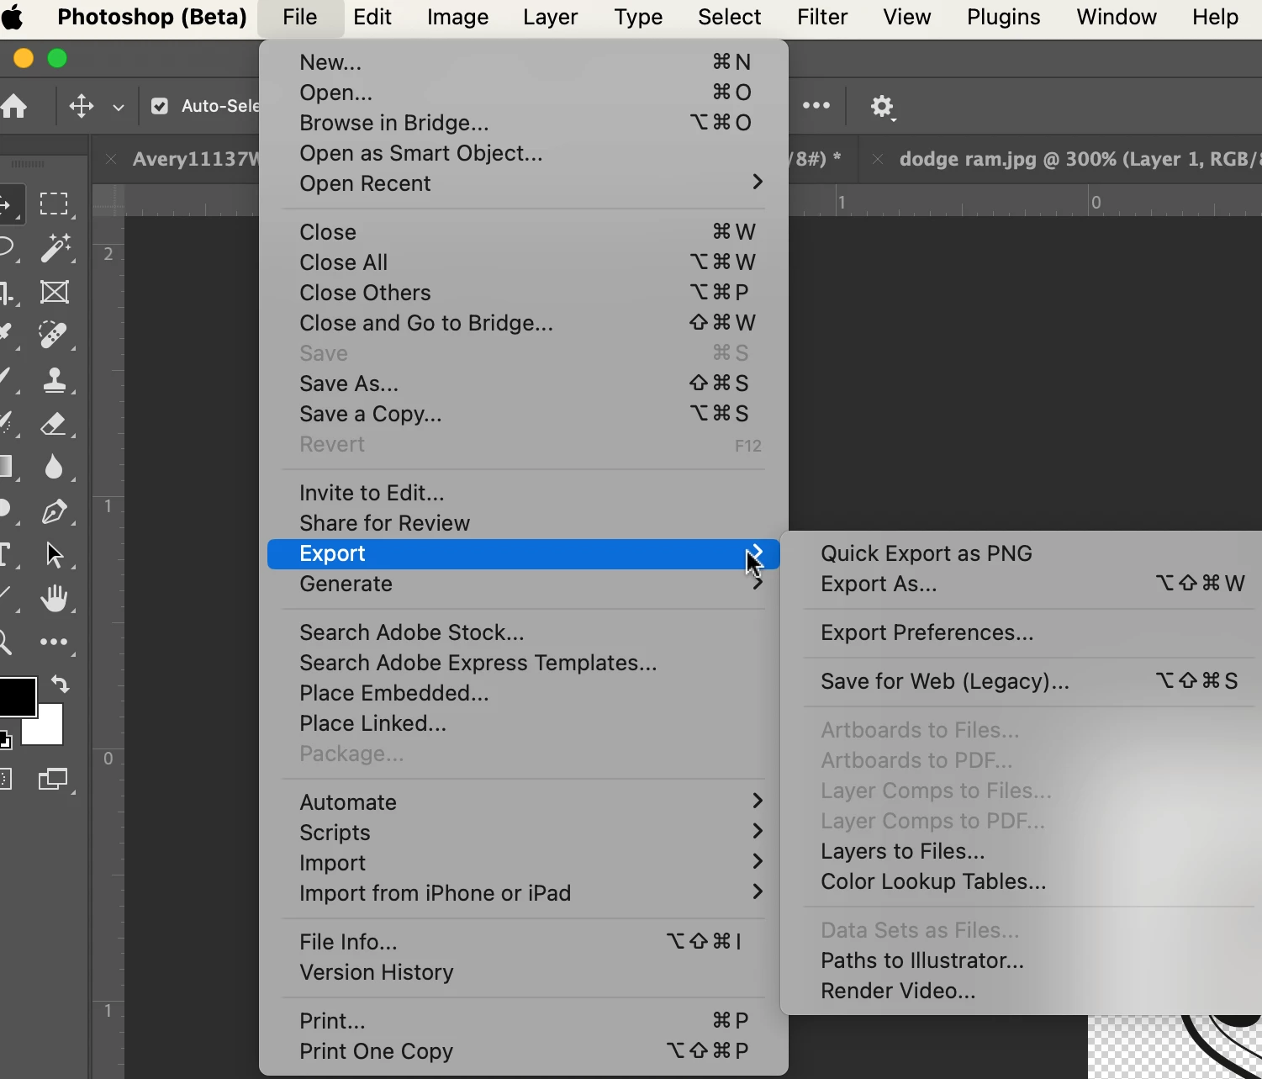Select the Hand tool
1262x1079 pixels.
tap(55, 598)
